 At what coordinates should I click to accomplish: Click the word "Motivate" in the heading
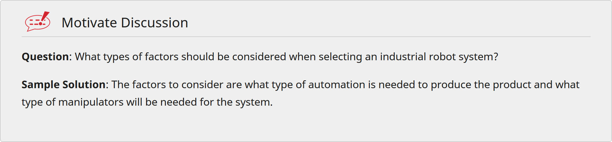89,23
